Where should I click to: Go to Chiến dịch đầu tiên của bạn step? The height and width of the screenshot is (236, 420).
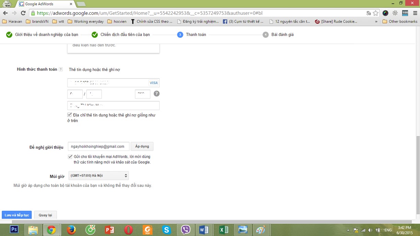coord(125,35)
